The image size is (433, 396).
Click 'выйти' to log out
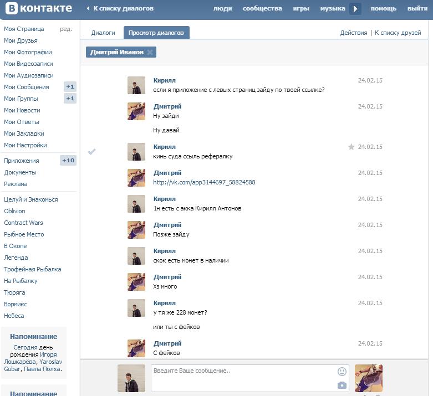[x=417, y=8]
